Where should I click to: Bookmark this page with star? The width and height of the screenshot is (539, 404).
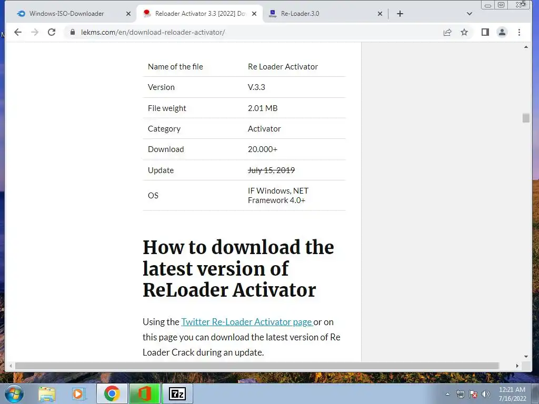click(464, 32)
